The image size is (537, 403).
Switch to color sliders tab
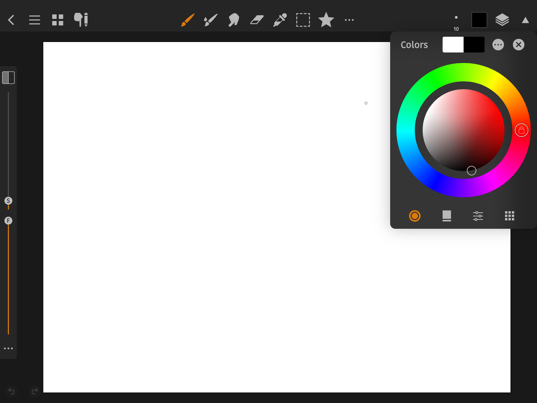[x=478, y=216]
